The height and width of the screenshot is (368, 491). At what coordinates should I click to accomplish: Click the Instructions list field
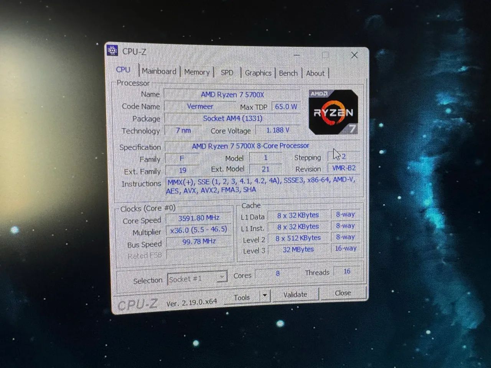tap(262, 185)
